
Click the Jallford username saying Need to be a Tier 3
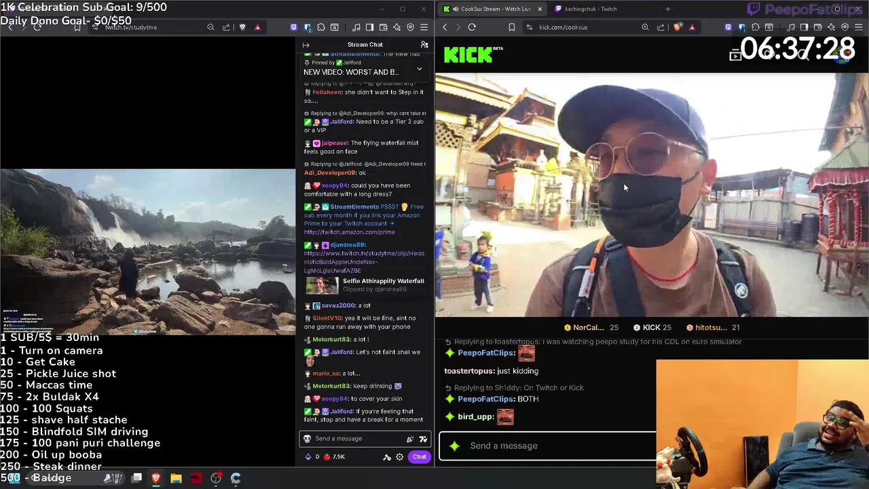pyautogui.click(x=341, y=122)
